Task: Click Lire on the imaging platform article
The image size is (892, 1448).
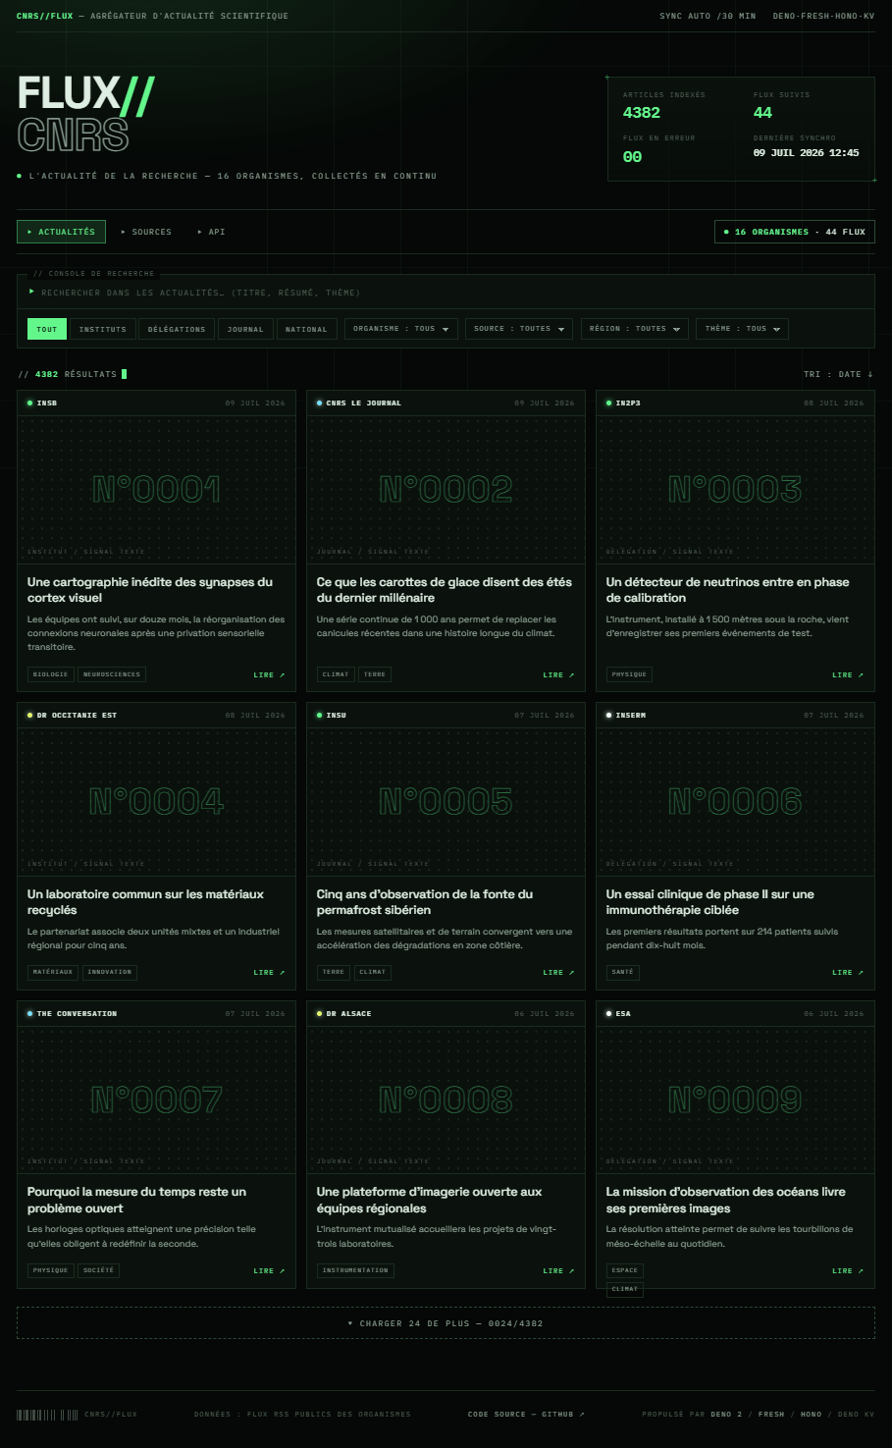Action: (557, 1271)
